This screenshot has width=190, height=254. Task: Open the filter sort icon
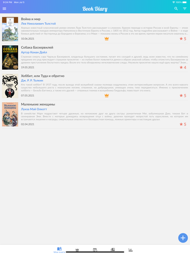[x=185, y=9]
